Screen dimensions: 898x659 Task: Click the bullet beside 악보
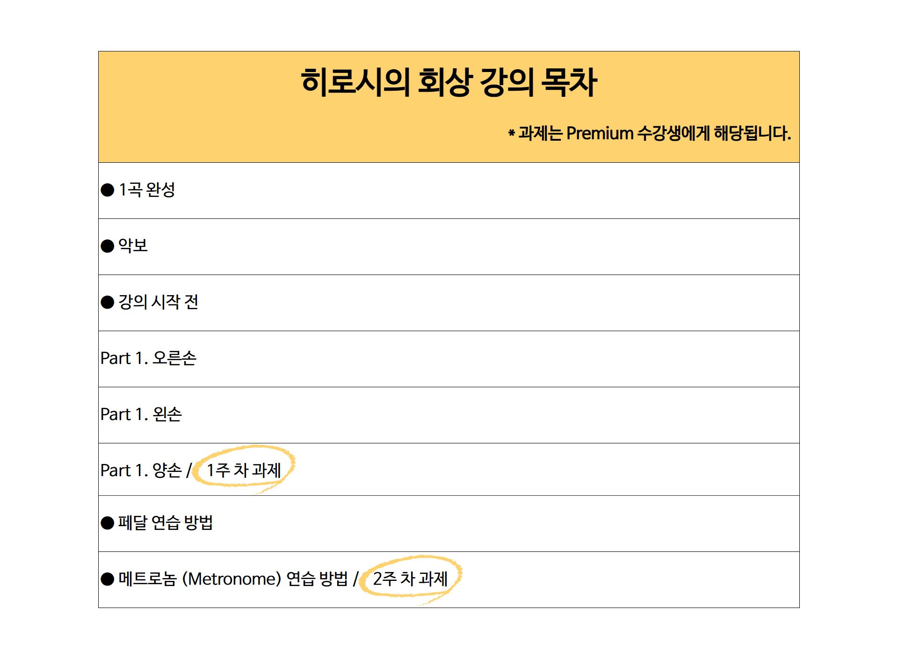(x=108, y=246)
